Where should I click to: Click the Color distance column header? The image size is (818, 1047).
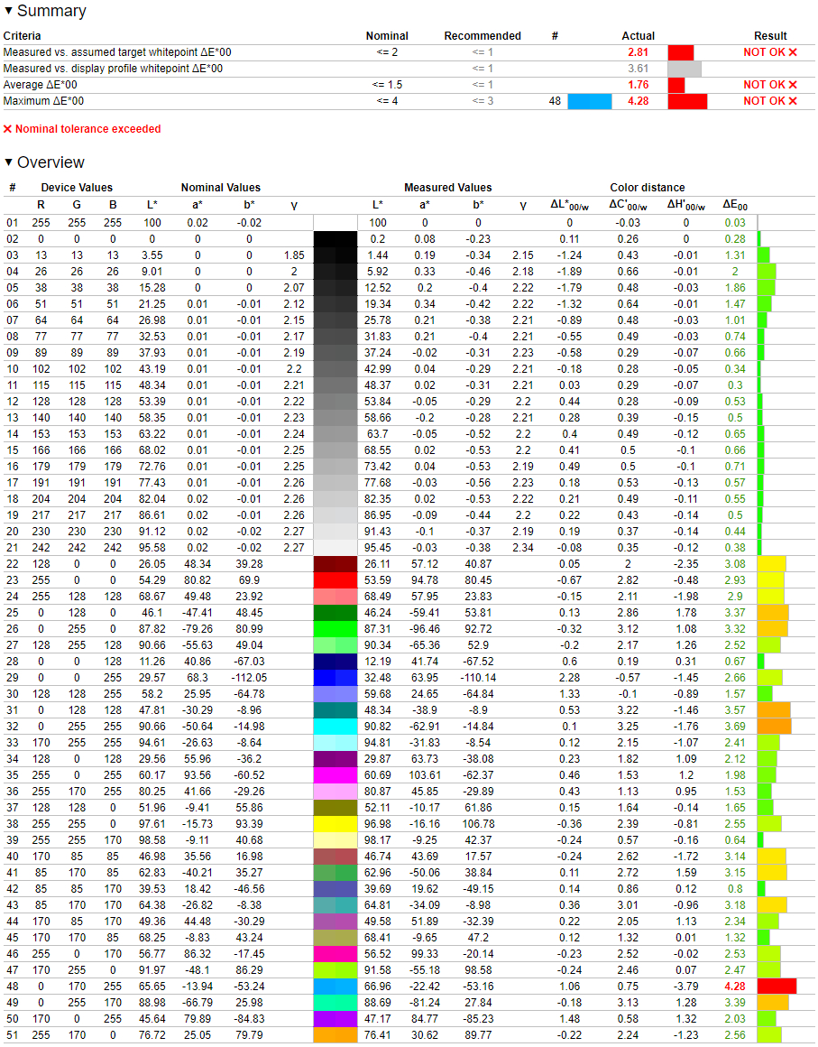[648, 188]
